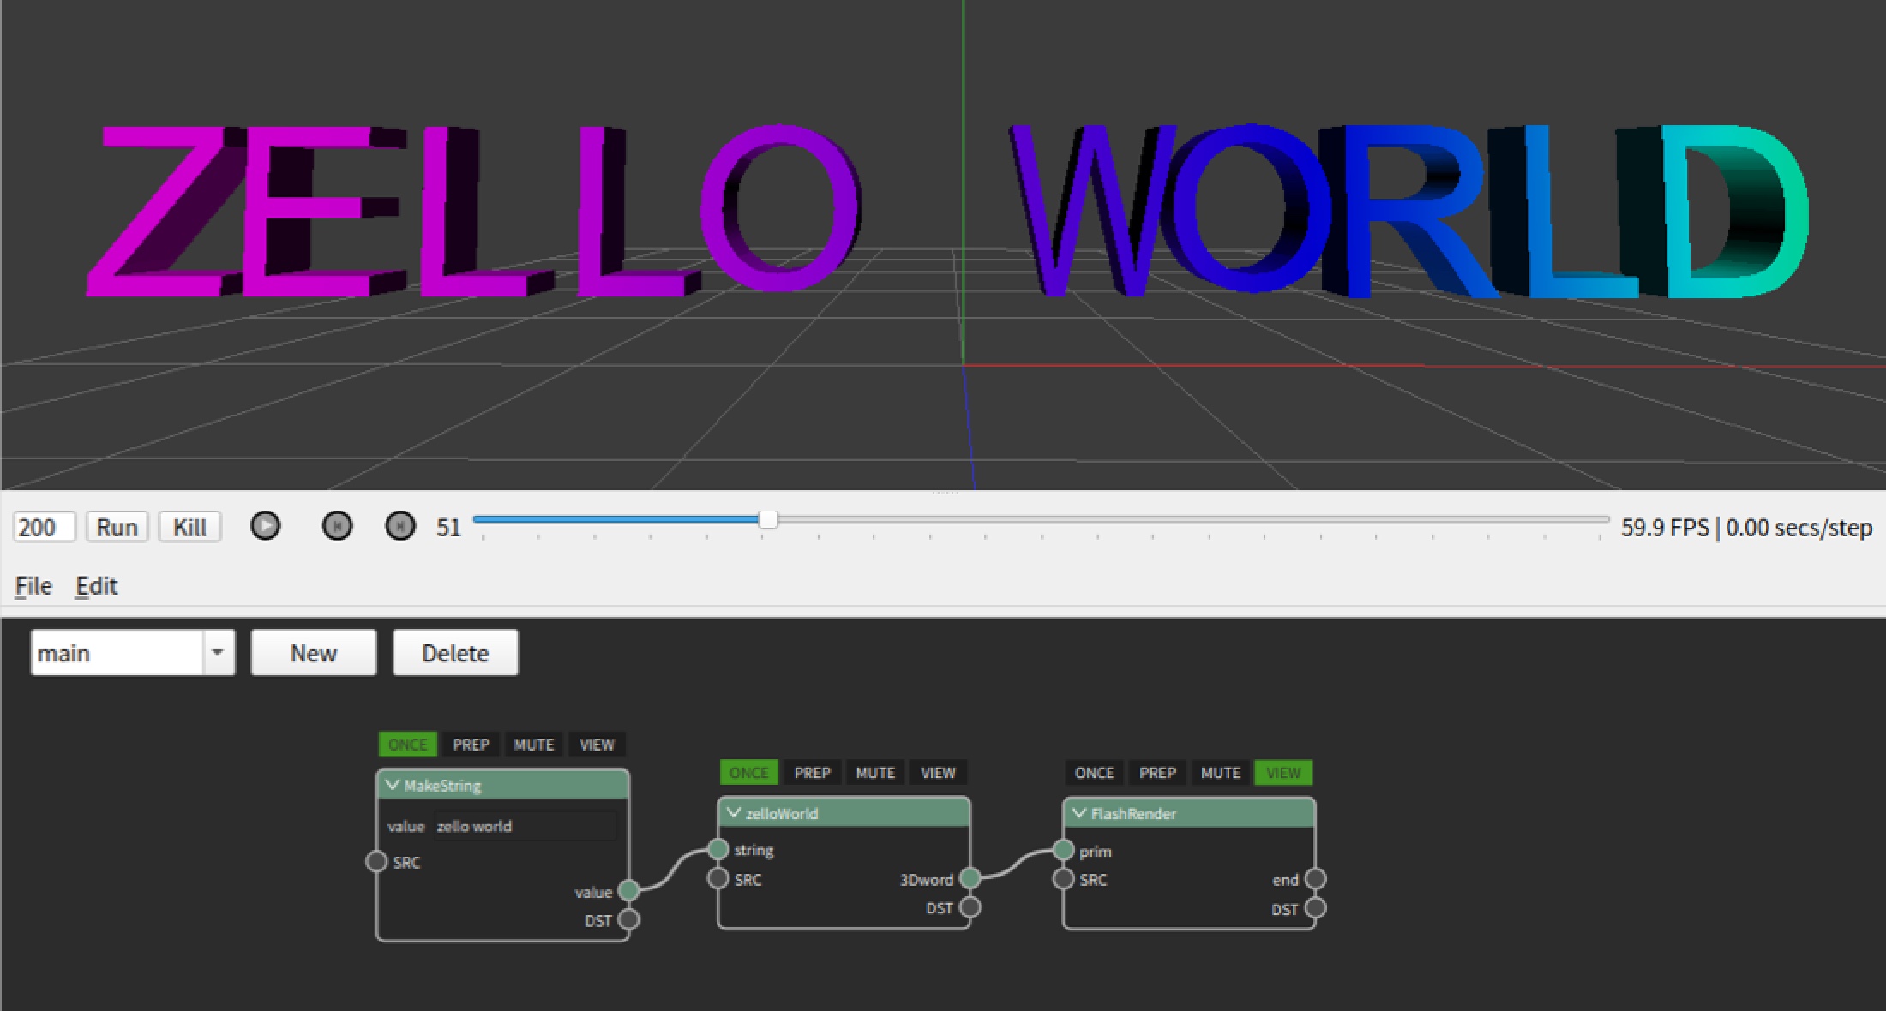Click the previous frame step button

(x=337, y=526)
